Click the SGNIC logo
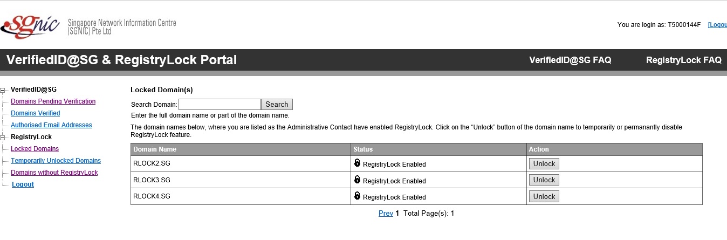Screen dimensions: 727x240 [x=30, y=25]
